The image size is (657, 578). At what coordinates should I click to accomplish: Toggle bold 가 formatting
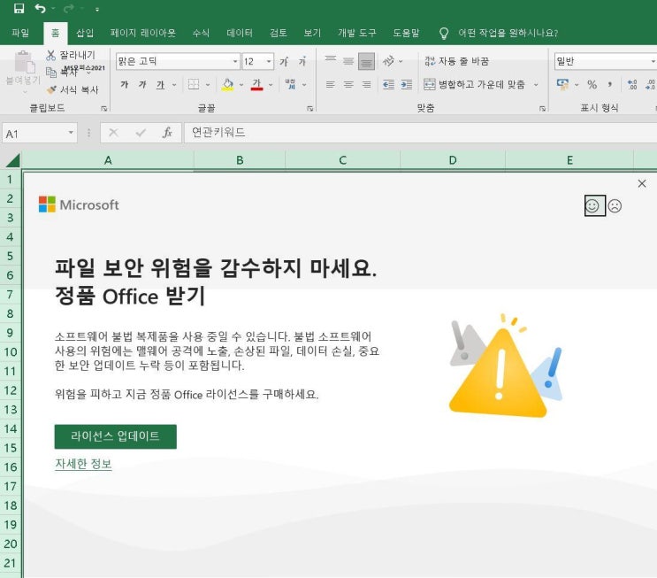[124, 85]
